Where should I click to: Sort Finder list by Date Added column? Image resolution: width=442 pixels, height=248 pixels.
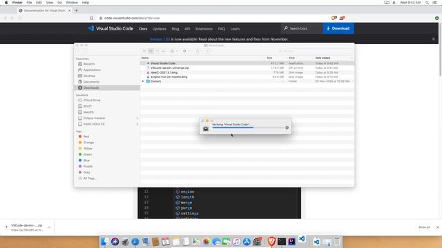[323, 58]
